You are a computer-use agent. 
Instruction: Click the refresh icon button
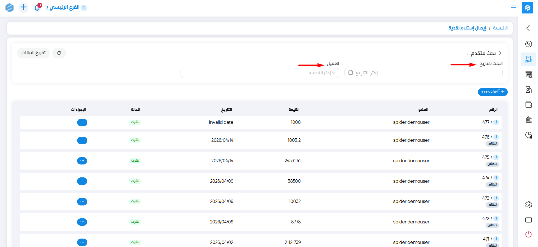point(59,53)
